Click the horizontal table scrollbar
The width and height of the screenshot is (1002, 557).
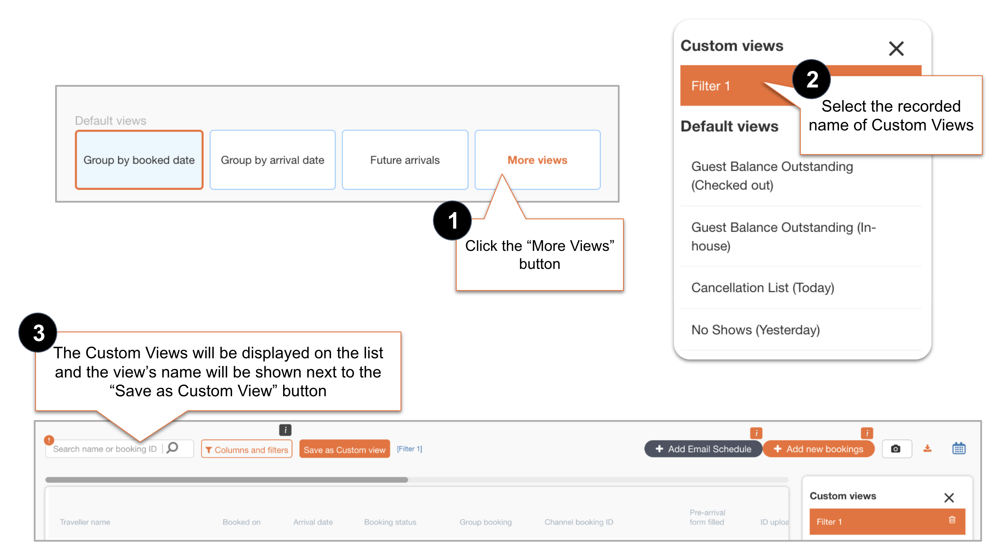(x=226, y=480)
